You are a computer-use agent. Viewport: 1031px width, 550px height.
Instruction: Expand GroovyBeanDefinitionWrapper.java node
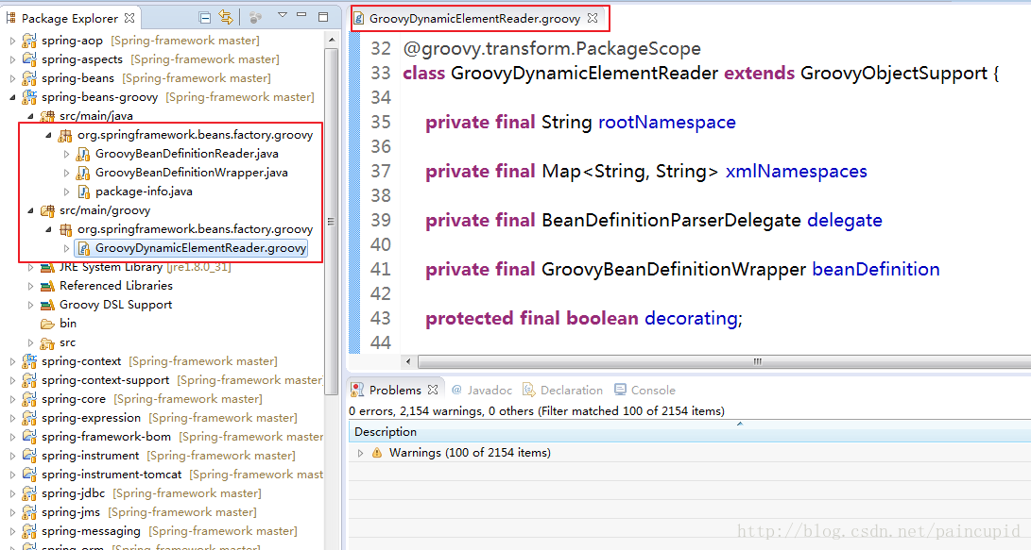pyautogui.click(x=66, y=174)
